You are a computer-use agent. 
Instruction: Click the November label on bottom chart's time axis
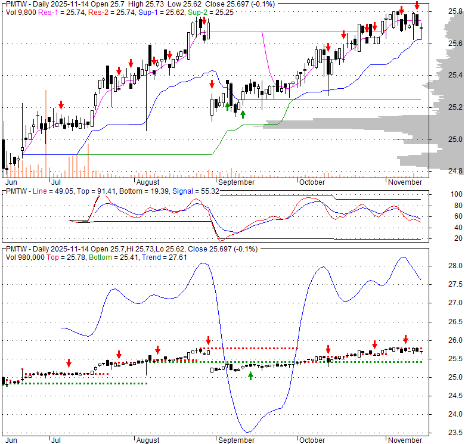405,440
